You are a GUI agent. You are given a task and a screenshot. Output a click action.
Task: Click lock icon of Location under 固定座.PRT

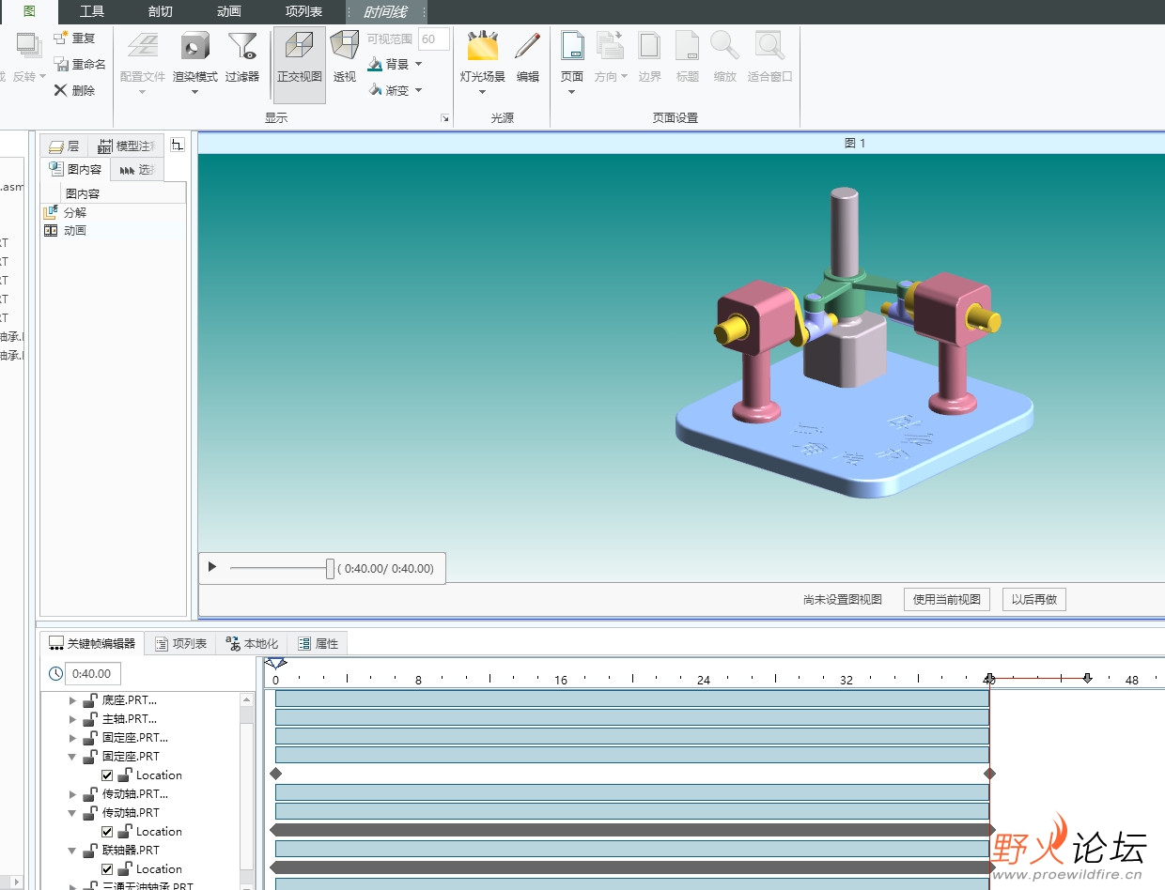tap(125, 775)
